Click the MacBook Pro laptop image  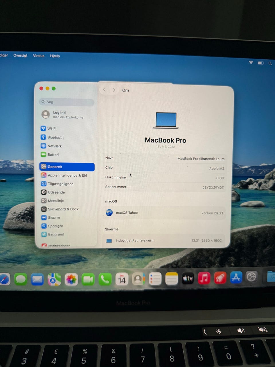click(166, 120)
